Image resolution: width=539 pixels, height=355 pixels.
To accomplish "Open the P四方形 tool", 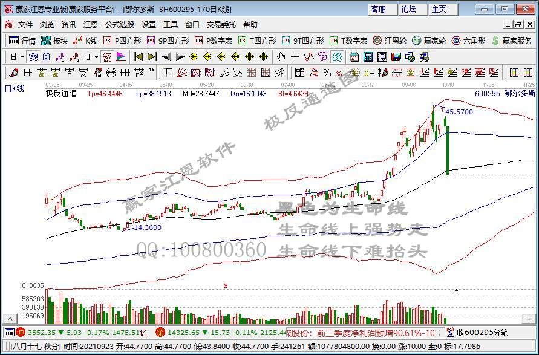I will 122,41.
